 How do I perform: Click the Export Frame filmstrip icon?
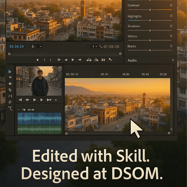[103, 60]
